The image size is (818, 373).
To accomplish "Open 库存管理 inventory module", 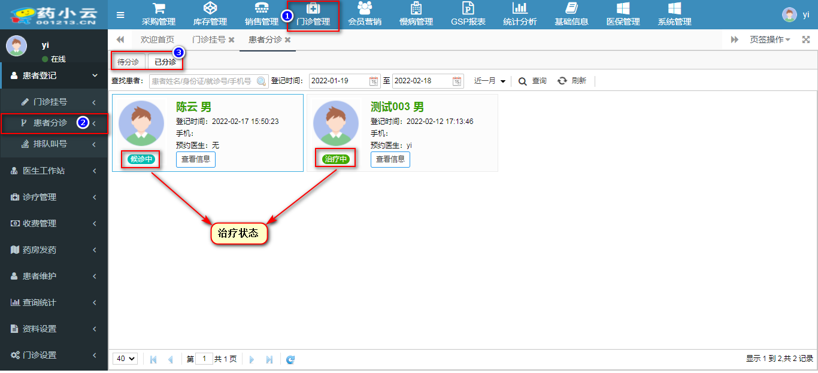I will 210,15.
